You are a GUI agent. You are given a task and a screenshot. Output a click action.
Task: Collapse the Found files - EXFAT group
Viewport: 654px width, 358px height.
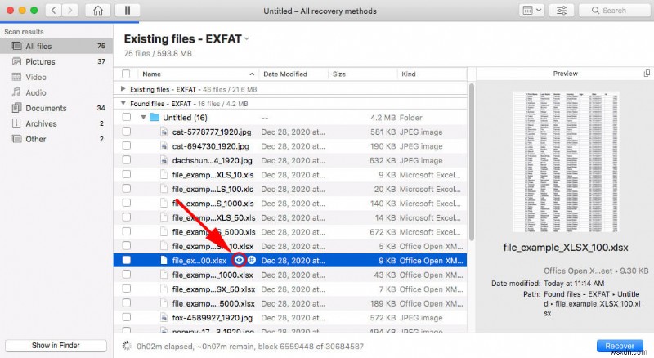tap(123, 103)
